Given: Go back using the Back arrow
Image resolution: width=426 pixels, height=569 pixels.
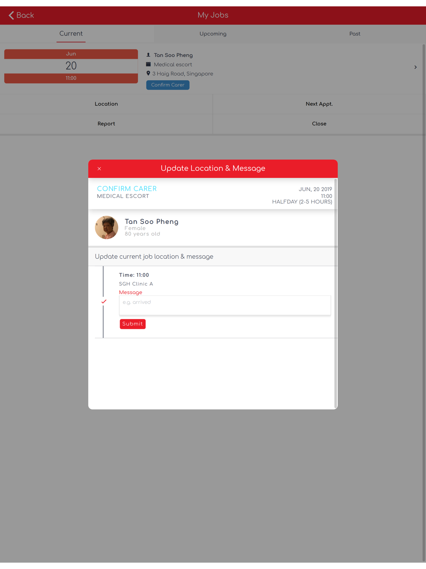Looking at the screenshot, I should pyautogui.click(x=21, y=15).
